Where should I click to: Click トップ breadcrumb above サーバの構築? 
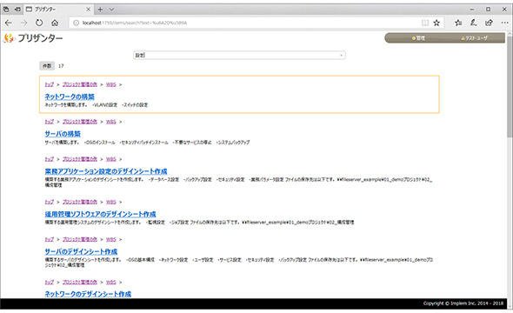(50, 122)
